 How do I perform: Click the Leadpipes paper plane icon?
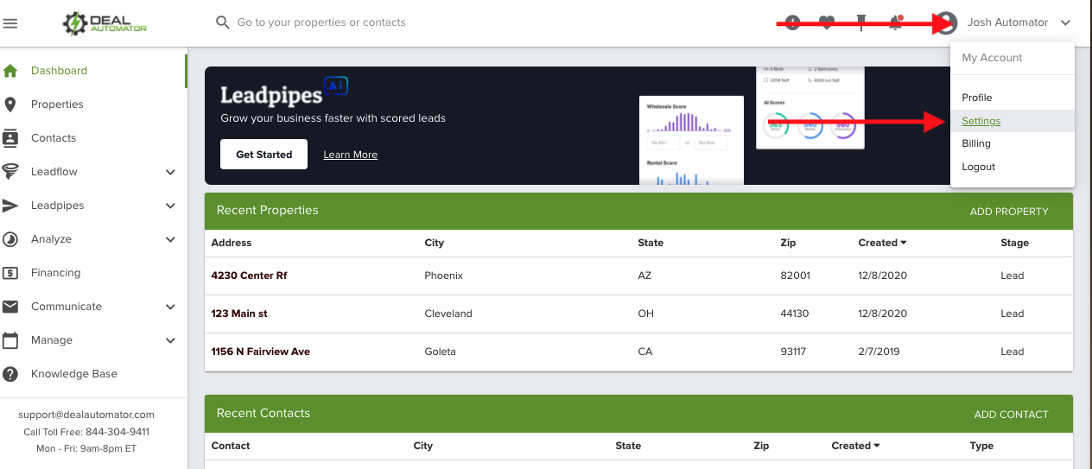[10, 206]
